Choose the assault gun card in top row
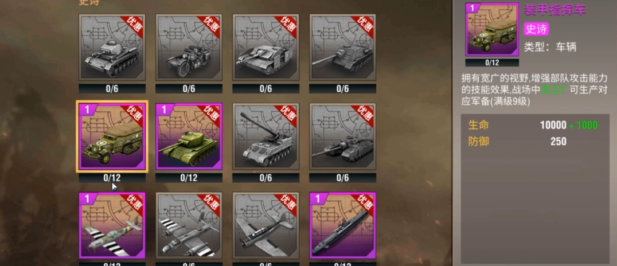 tap(265, 47)
